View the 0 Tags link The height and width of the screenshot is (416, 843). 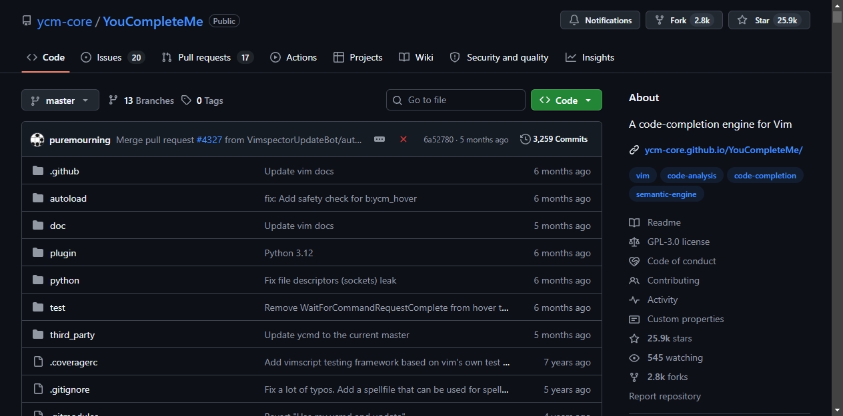point(203,101)
